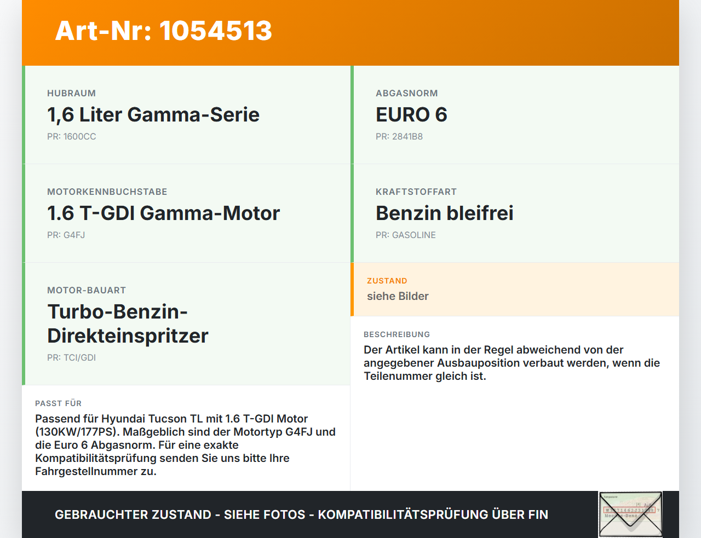Click the 'MOTORKENNBUCHSTABE' label

107,192
